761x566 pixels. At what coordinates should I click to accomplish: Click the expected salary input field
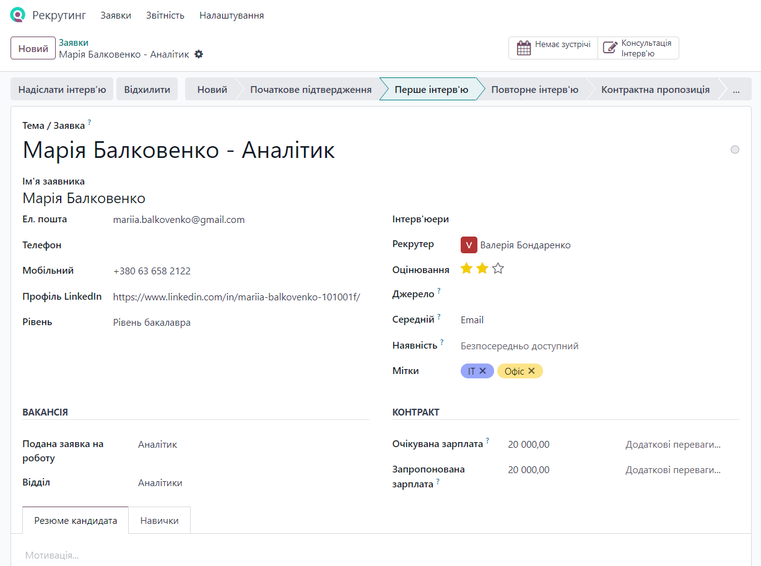point(557,444)
